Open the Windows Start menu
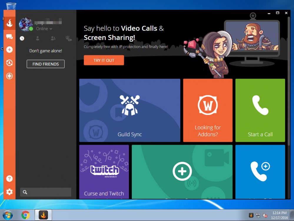The width and height of the screenshot is (294, 221). click(x=8, y=215)
